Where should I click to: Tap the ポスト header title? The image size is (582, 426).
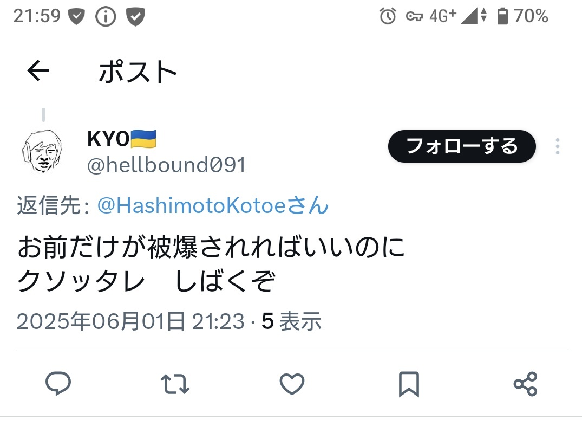coord(138,72)
